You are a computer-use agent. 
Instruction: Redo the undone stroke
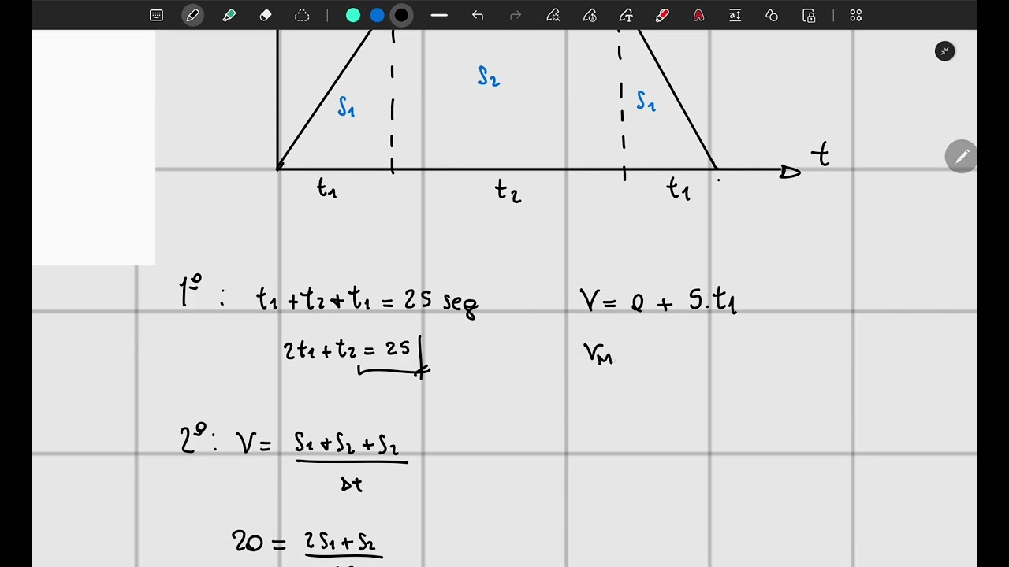[x=516, y=15]
